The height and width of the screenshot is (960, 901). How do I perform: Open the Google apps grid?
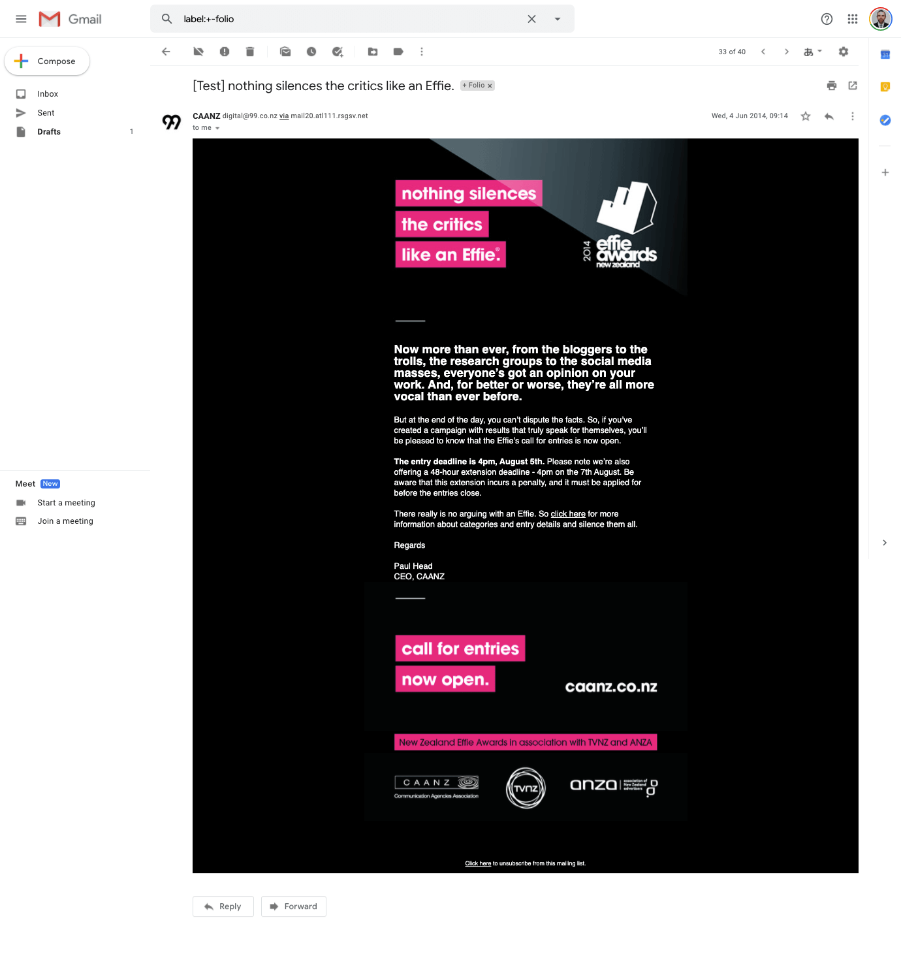click(x=853, y=19)
